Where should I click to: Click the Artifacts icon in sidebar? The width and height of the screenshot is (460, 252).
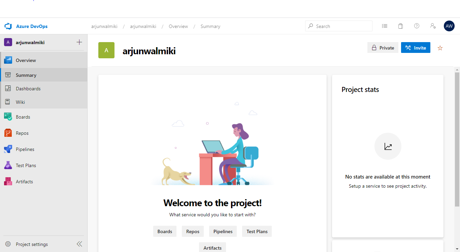click(8, 182)
